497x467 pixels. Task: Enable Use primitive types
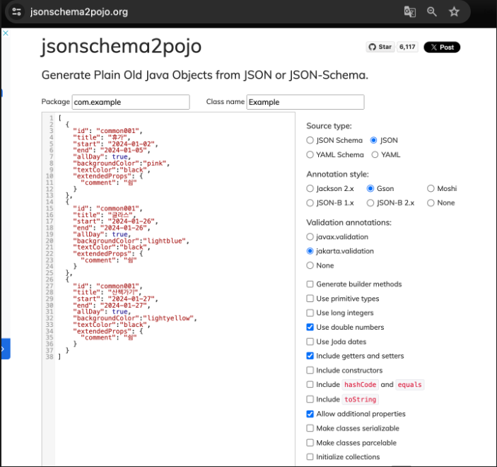point(310,299)
